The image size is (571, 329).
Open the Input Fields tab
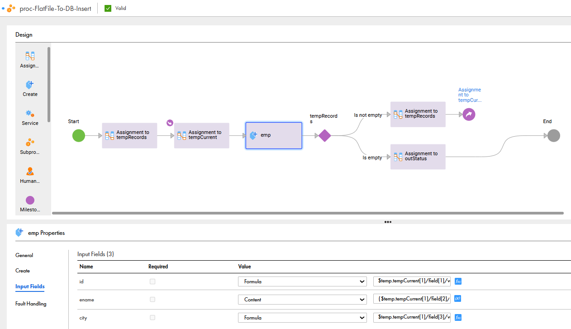pyautogui.click(x=30, y=286)
